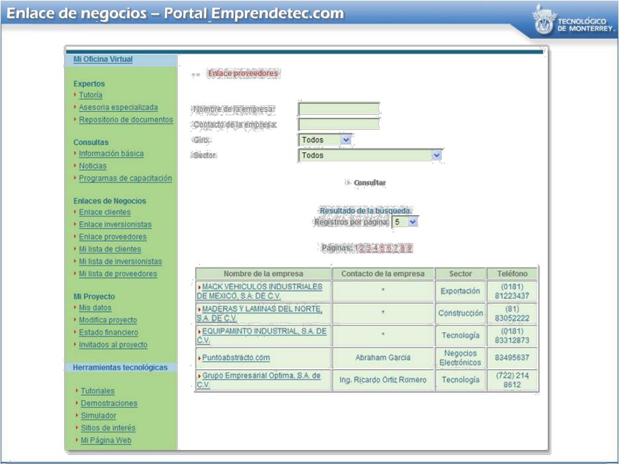Open Puntoabstracto.com company link
This screenshot has width=619, height=464.
(x=236, y=358)
